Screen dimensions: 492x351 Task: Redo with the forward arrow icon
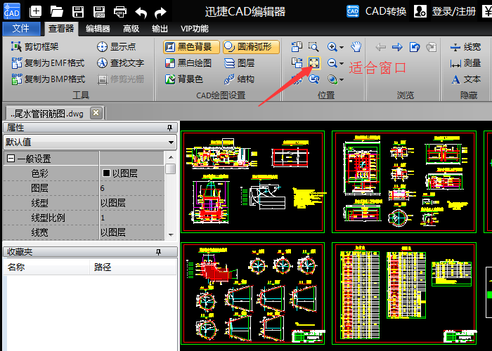coord(161,13)
